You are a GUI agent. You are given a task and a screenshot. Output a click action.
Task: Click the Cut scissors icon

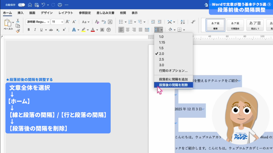[x=18, y=20]
